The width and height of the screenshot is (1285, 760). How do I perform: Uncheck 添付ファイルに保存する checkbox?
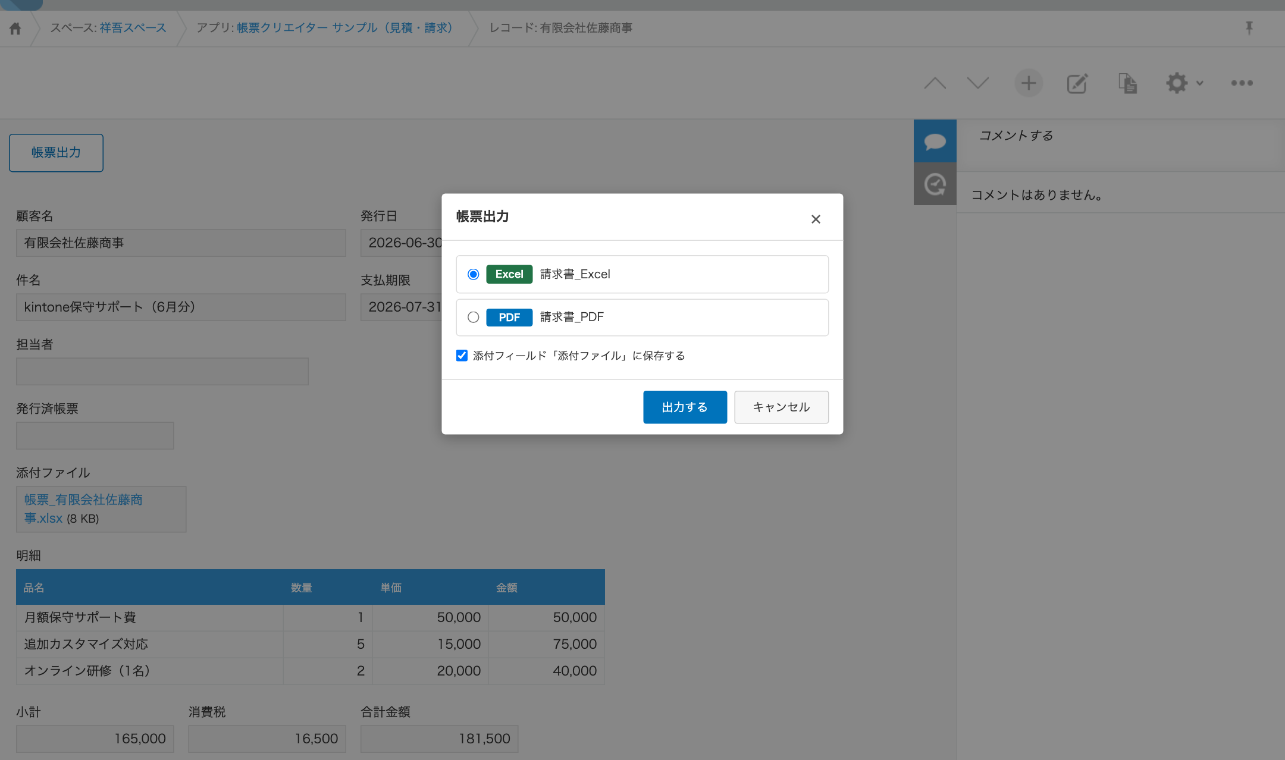tap(462, 356)
